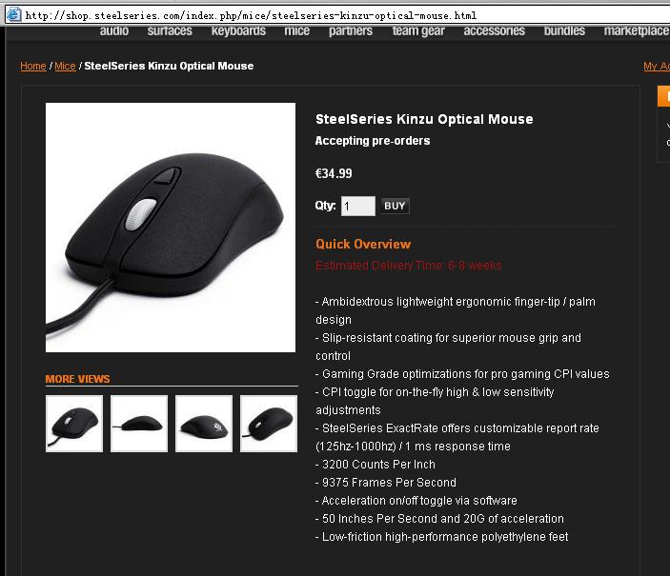
Task: Open the audio menu category
Action: coord(114,31)
